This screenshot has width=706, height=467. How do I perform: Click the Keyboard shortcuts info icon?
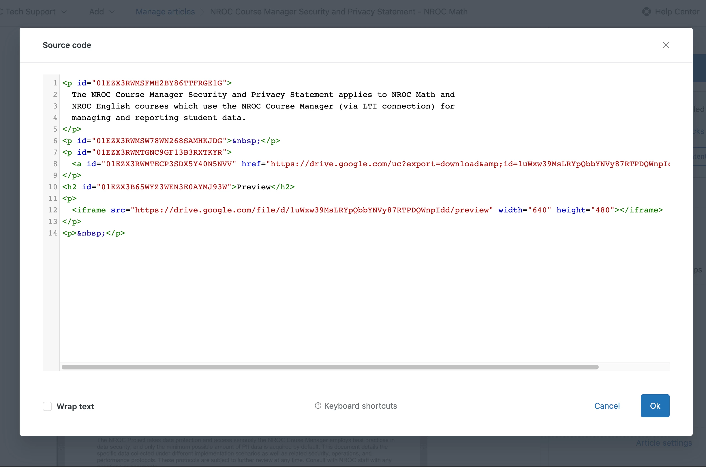click(x=318, y=406)
